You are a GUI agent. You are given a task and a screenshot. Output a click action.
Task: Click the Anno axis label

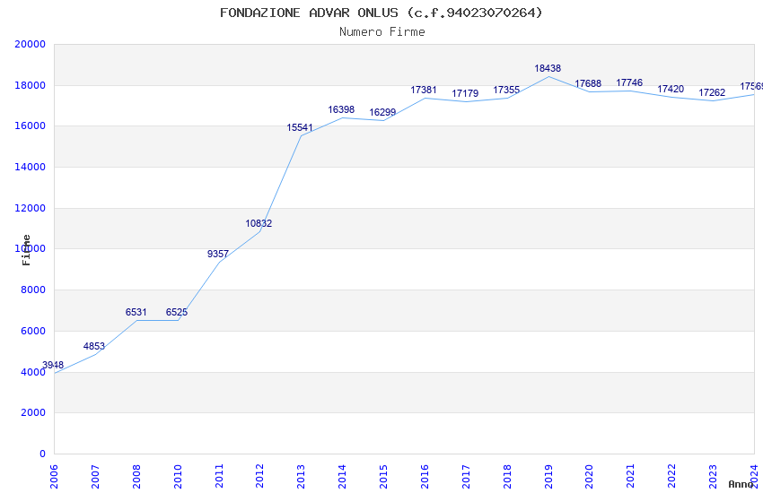coord(741,484)
